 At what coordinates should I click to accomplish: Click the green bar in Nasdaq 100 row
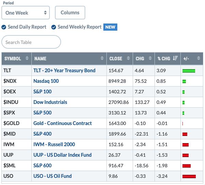click(184, 81)
